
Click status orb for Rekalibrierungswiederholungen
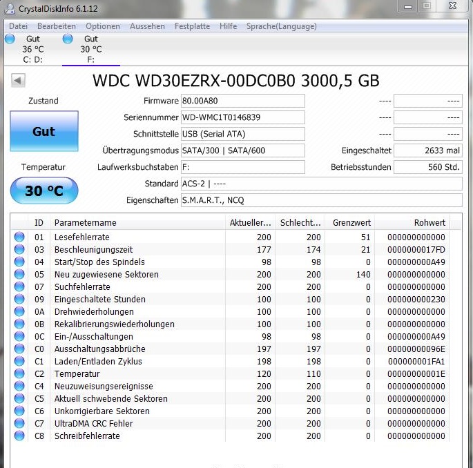(19, 324)
